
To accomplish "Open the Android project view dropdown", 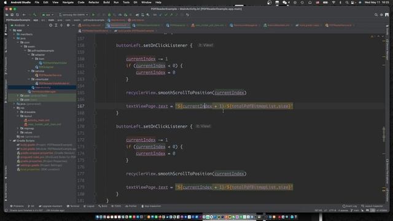I will 20,25.
